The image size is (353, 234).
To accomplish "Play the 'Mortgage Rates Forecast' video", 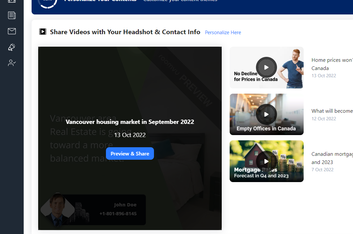I will coord(266,161).
